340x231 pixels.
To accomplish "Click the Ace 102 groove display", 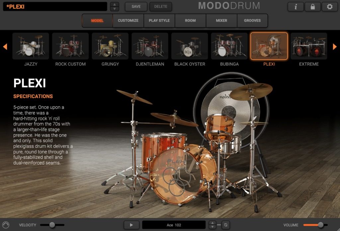I will pos(174,225).
